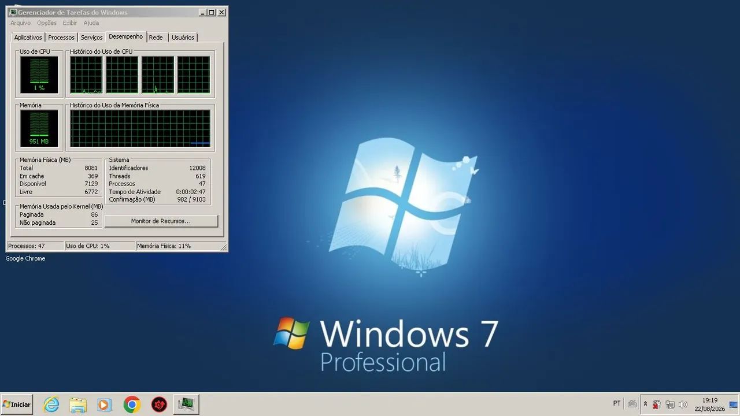Viewport: 740px width, 416px height.
Task: Click the 1 % CPU reading
Action: click(39, 88)
